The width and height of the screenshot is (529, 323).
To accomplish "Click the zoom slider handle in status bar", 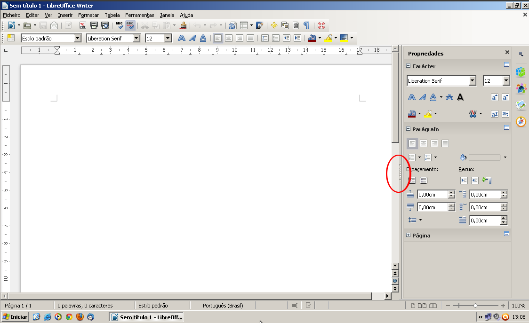I will pos(475,306).
